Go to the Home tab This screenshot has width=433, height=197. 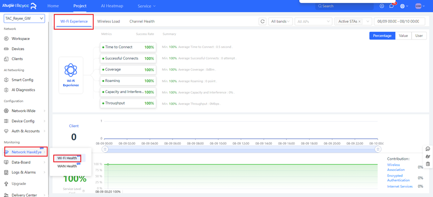[x=53, y=6]
